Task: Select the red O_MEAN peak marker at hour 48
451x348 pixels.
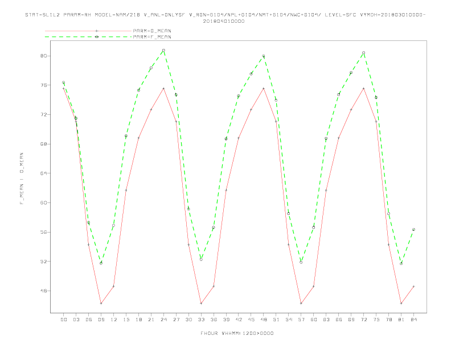Action: click(x=264, y=89)
